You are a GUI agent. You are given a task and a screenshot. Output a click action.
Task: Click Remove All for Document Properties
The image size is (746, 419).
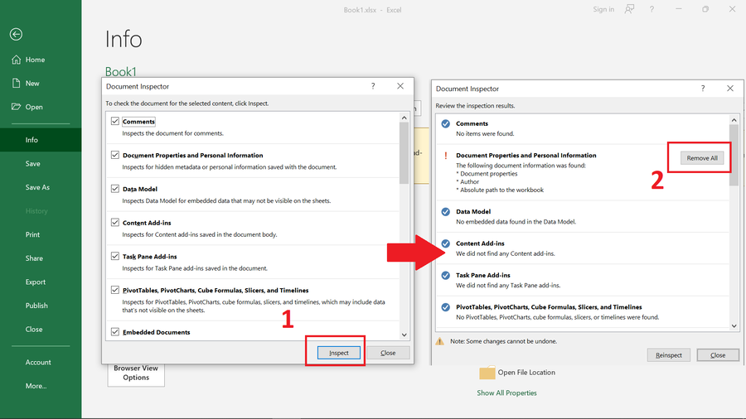[x=702, y=157]
